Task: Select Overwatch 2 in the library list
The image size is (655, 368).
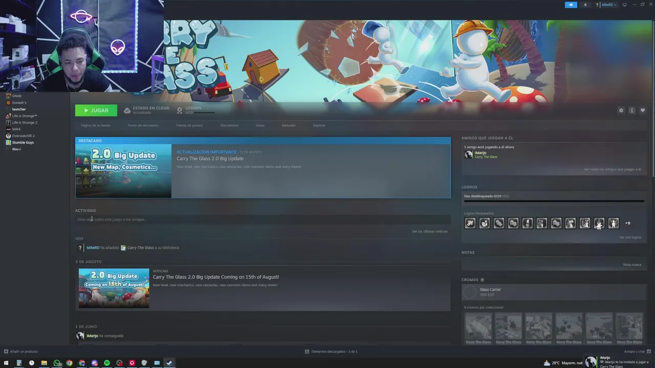Action: click(23, 136)
